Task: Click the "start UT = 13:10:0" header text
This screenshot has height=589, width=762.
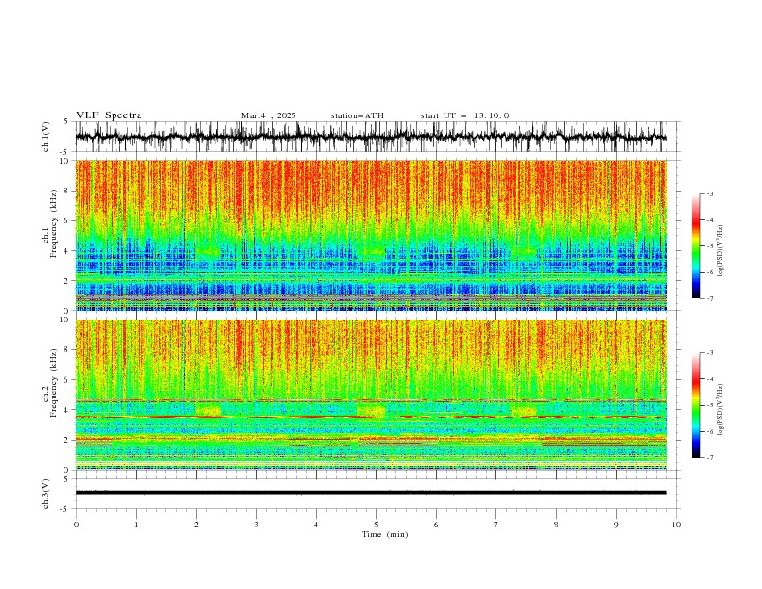Action: 465,115
